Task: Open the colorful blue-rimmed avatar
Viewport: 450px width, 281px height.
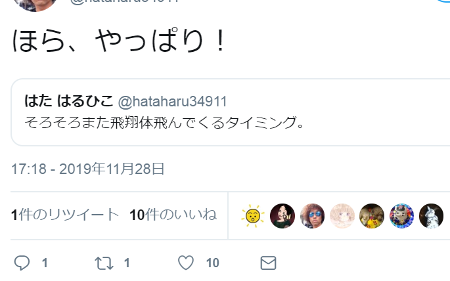Action: pyautogui.click(x=401, y=216)
